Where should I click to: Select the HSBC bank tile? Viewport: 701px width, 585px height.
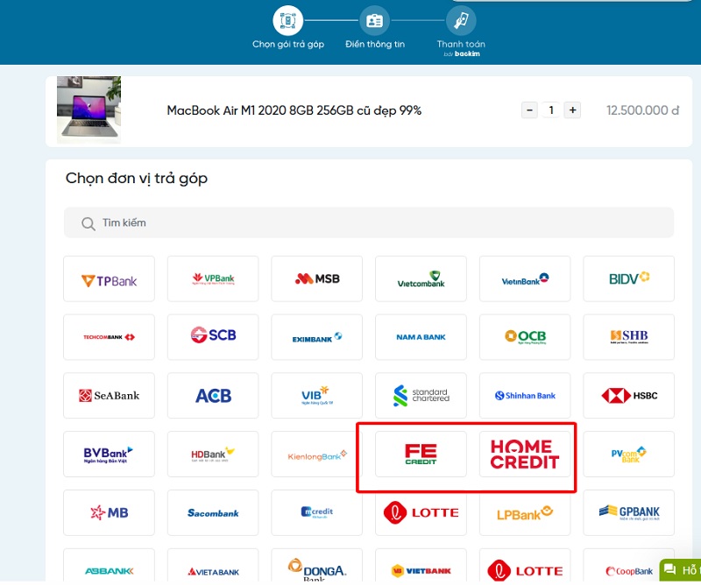628,396
